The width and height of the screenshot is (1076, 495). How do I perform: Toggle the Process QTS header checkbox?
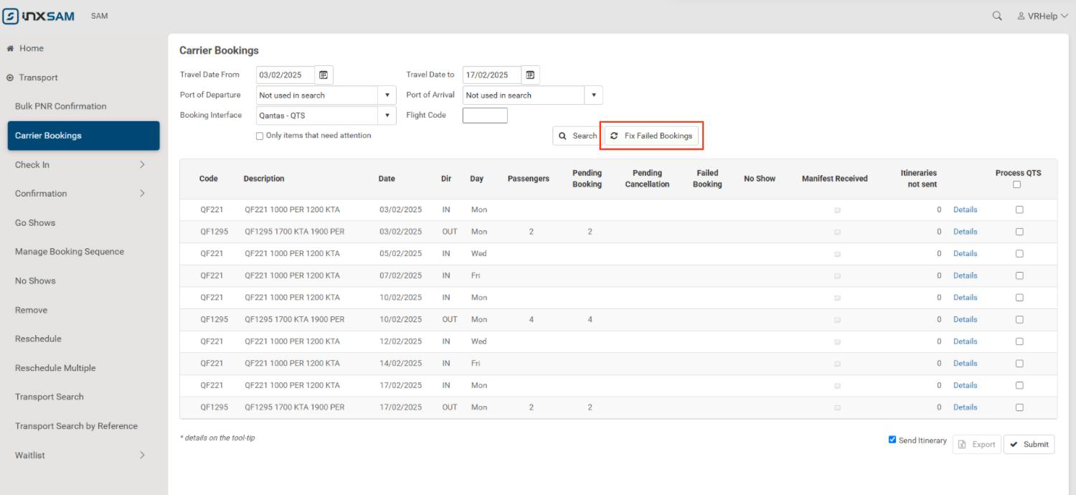[x=1016, y=184]
